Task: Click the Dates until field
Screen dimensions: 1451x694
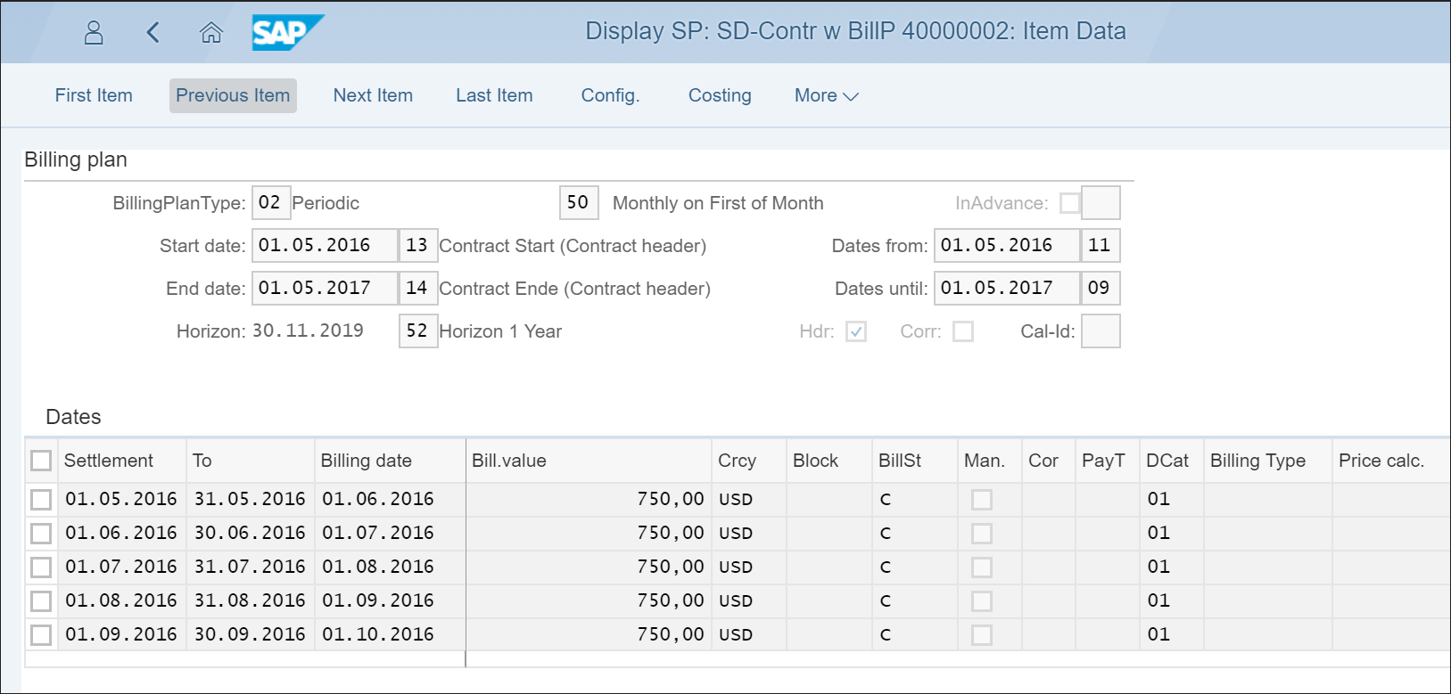Action: pyautogui.click(x=1007, y=289)
